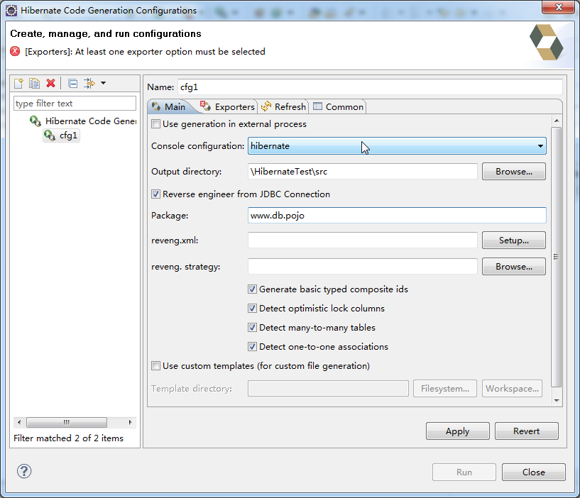Close the dialog with Close button
This screenshot has width=580, height=498.
tap(533, 472)
